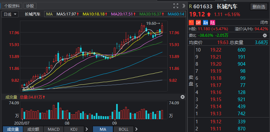Image resolution: width=270 pixels, height=132 pixels.
Task: Select sell level 5 price 19.17
Action: coord(216,85)
